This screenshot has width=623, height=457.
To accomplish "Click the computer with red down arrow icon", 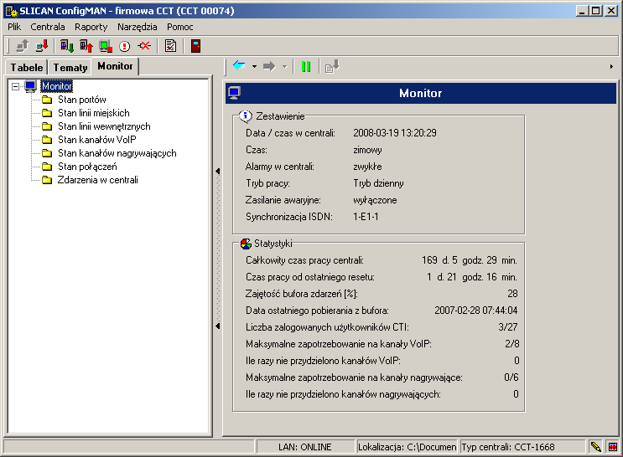I will [42, 46].
